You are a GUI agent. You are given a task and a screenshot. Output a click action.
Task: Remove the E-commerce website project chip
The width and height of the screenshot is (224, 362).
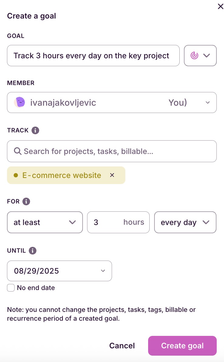[x=112, y=175]
